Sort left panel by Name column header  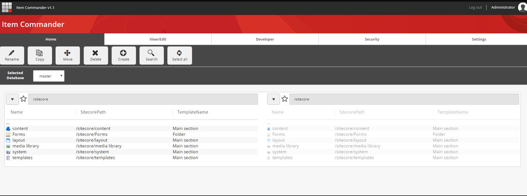pyautogui.click(x=17, y=112)
